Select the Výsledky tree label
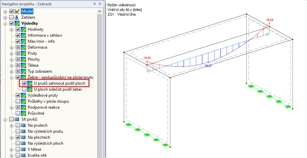The image size is (307, 158). [29, 23]
